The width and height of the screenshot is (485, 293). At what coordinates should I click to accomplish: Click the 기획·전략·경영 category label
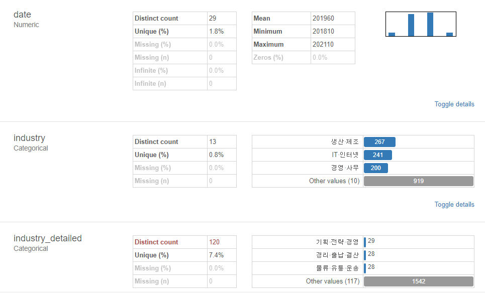tap(337, 242)
